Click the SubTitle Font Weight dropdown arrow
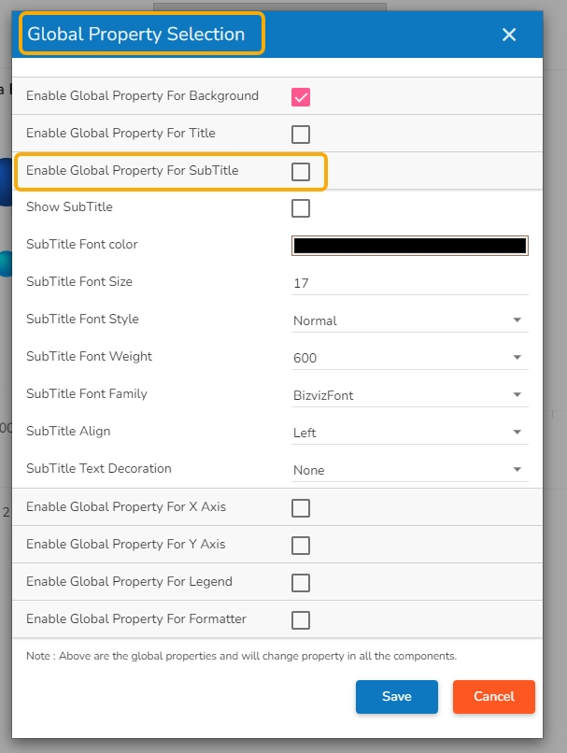 (x=517, y=358)
